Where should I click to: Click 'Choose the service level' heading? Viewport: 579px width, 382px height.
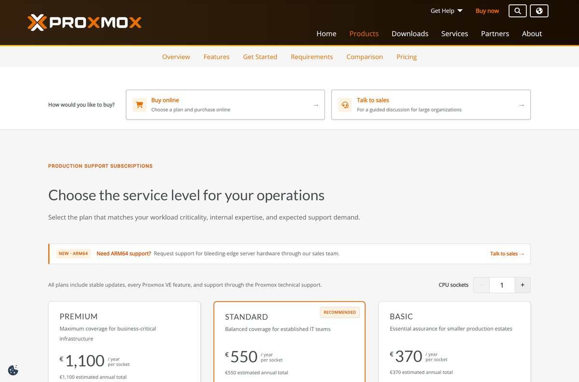[x=186, y=195]
